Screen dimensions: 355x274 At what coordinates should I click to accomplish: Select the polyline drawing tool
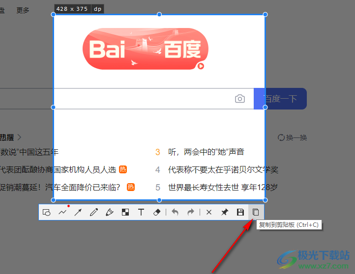62,212
